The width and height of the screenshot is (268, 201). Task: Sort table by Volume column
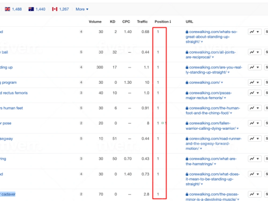point(95,22)
